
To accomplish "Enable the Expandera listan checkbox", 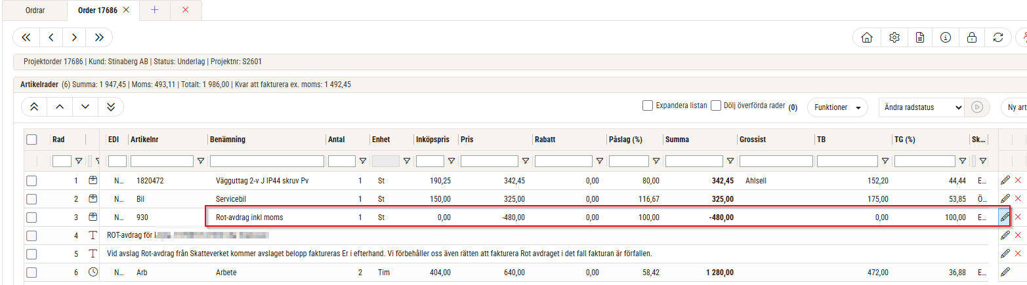I will point(648,105).
